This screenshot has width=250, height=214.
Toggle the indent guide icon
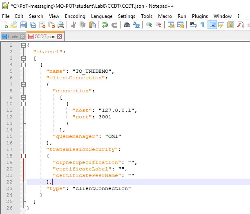[x=212, y=25]
